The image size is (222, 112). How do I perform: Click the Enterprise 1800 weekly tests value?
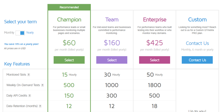coord(155,85)
